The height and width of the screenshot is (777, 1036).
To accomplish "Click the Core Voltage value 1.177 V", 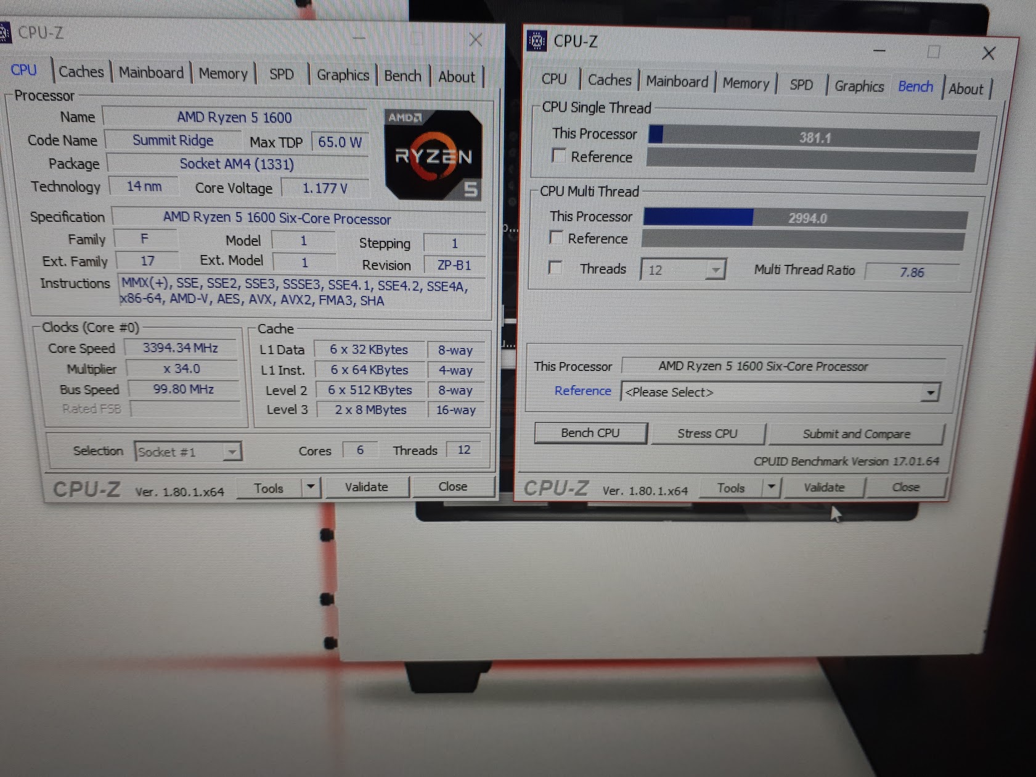I will [x=325, y=188].
